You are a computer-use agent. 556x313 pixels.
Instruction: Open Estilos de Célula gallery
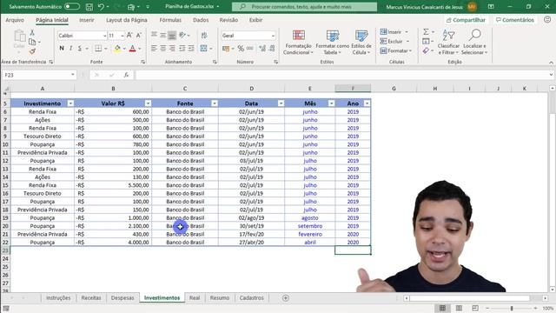[x=361, y=43]
